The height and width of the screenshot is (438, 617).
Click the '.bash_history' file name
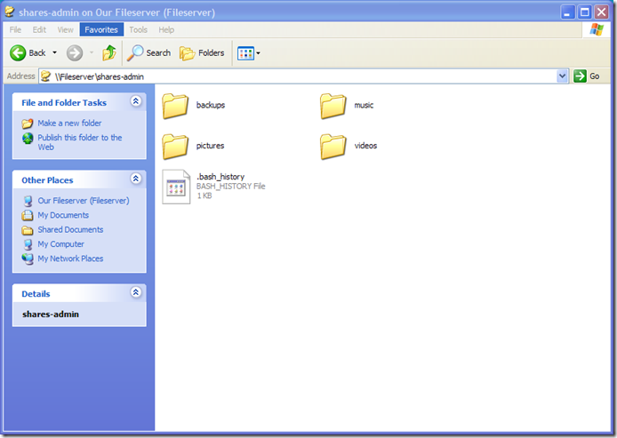[220, 177]
